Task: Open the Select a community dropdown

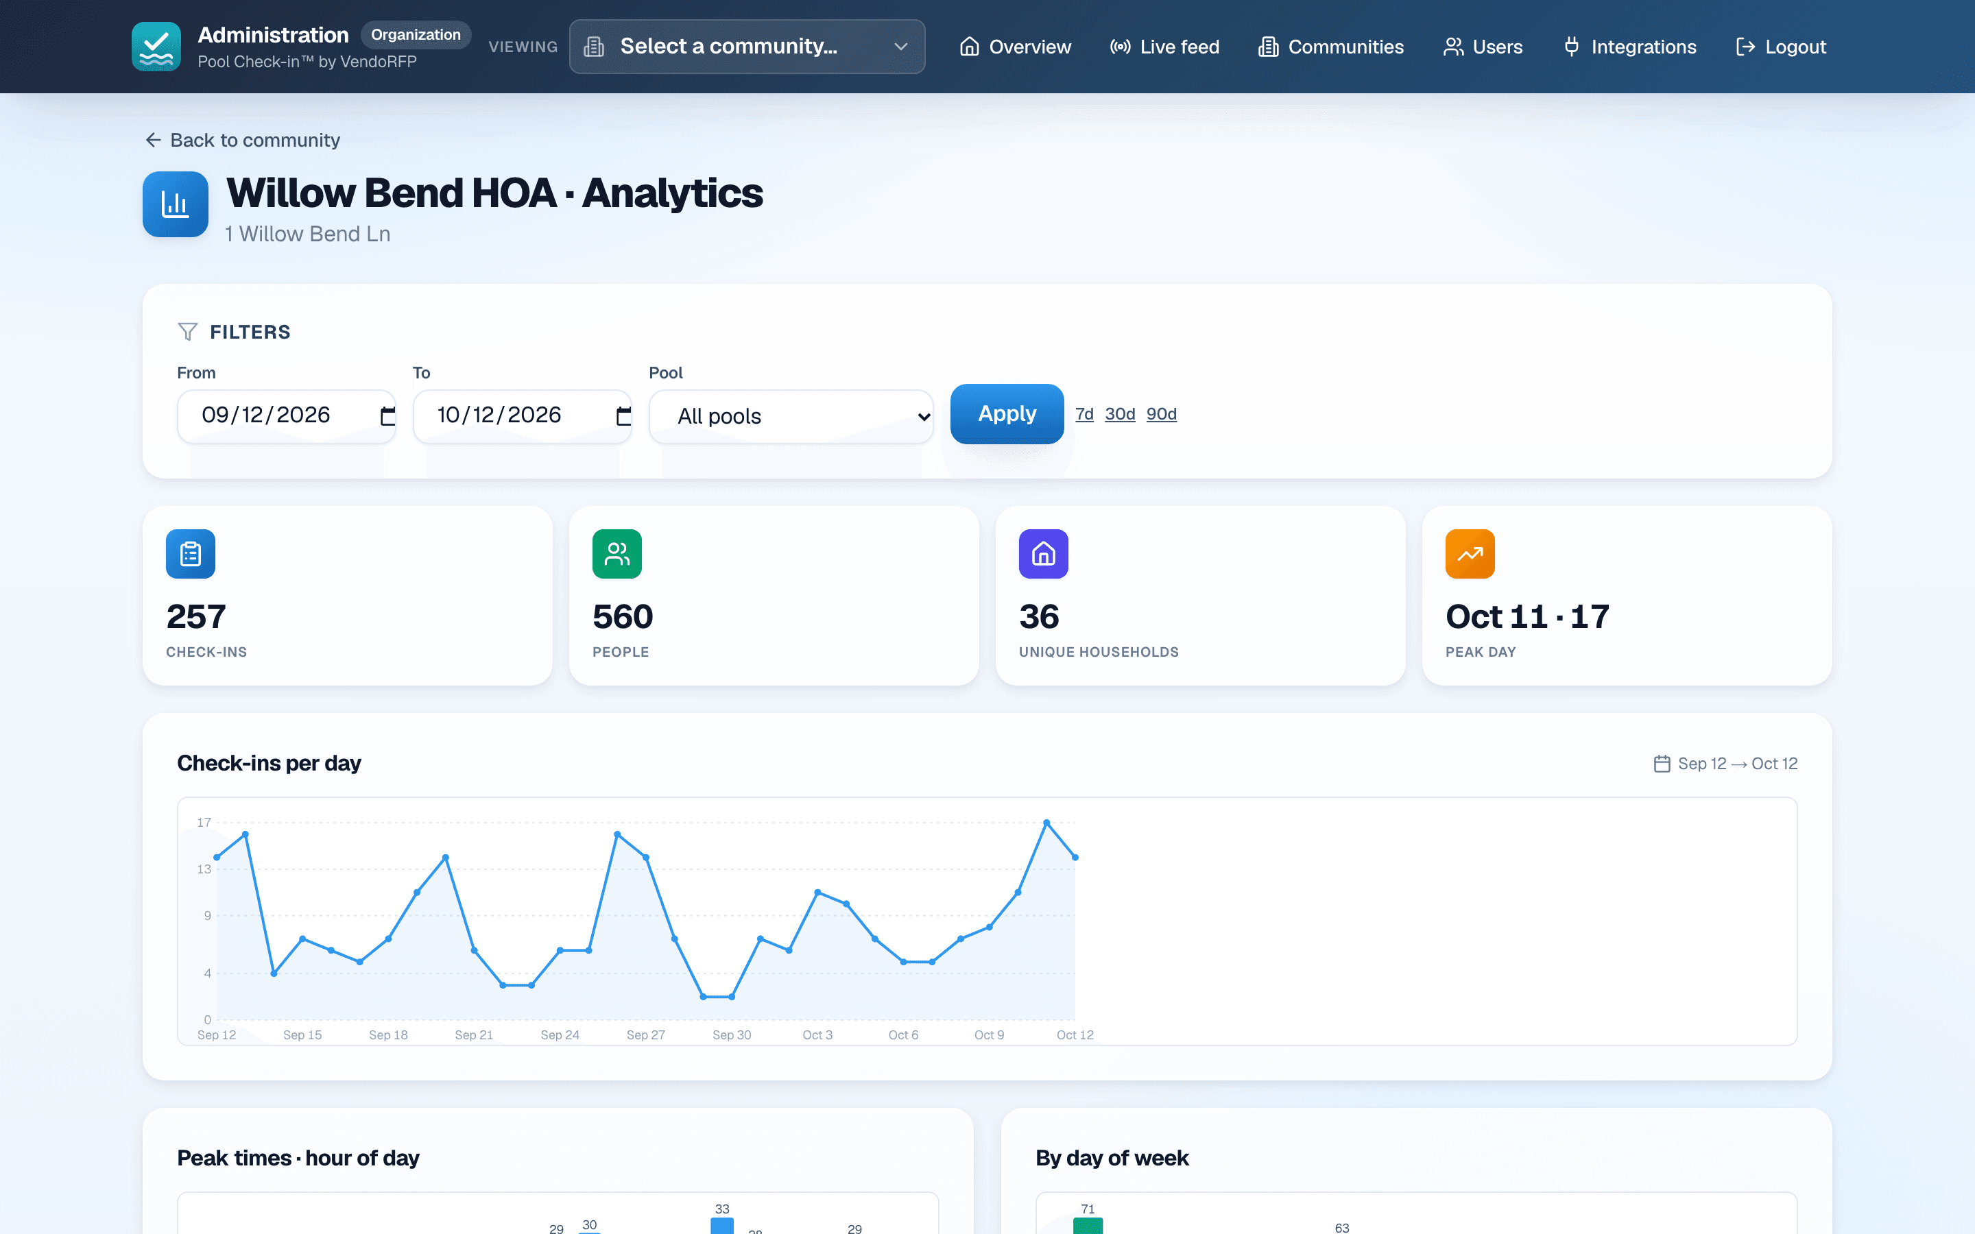Action: (x=747, y=47)
